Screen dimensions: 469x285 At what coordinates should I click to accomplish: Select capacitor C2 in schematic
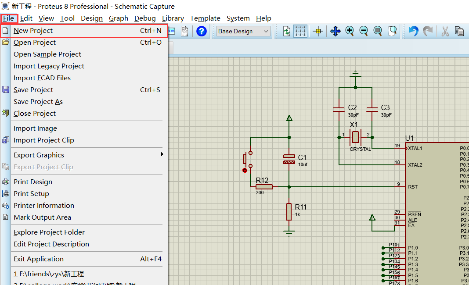pos(339,110)
